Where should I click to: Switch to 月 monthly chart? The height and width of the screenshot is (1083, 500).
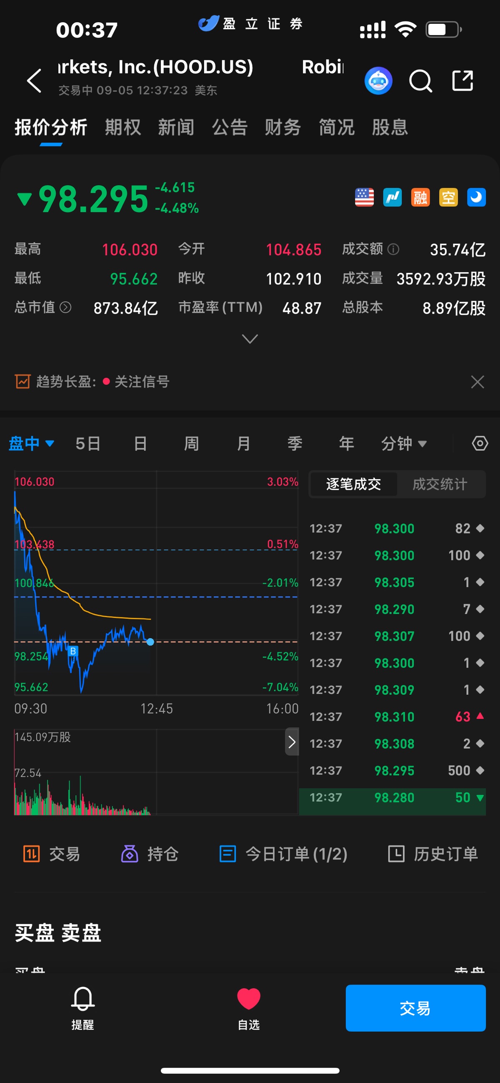(244, 443)
